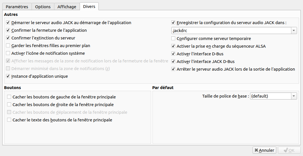303x156 pixels.
Task: Disable Confirmer l'extinction du serveur
Action: click(x=8, y=38)
